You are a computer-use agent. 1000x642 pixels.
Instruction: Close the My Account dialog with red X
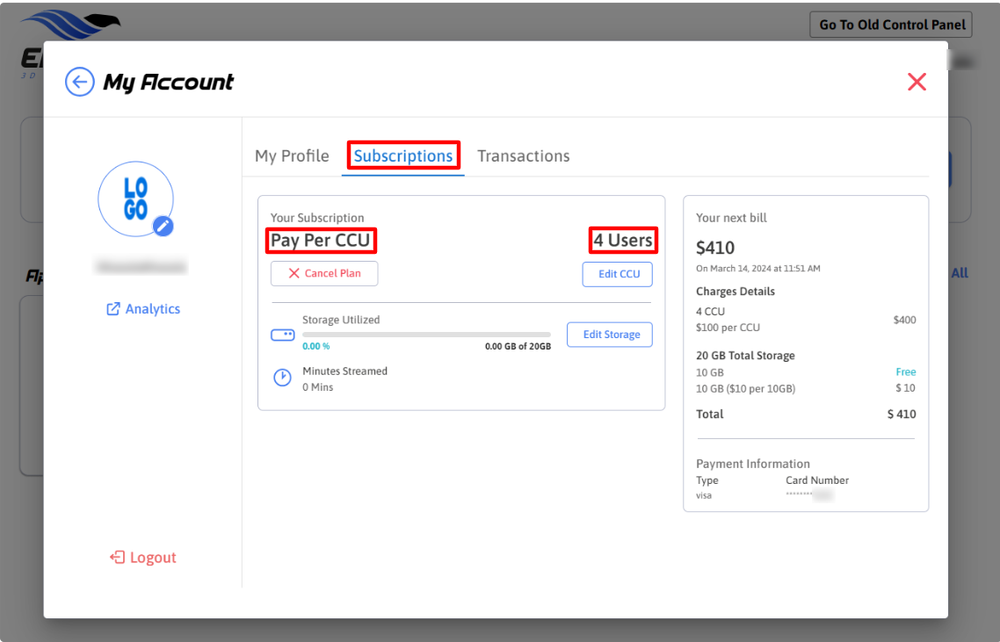917,83
